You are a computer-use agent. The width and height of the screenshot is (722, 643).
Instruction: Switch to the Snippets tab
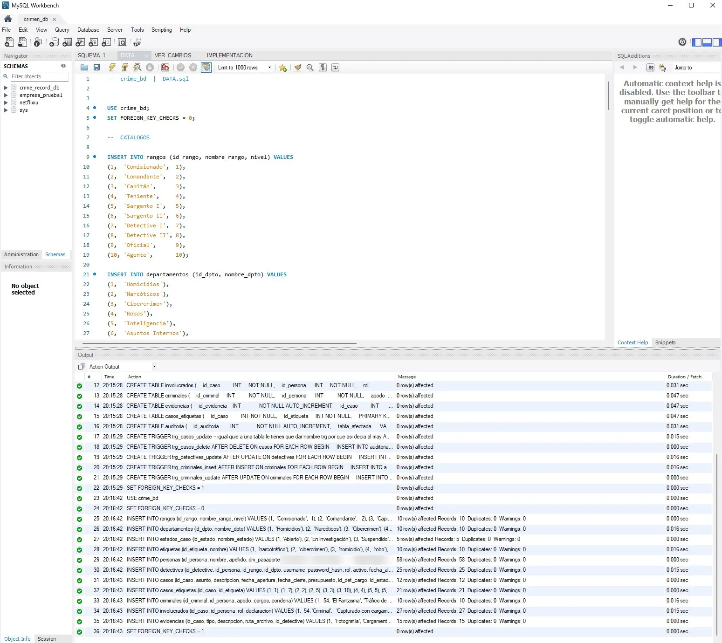pyautogui.click(x=665, y=342)
